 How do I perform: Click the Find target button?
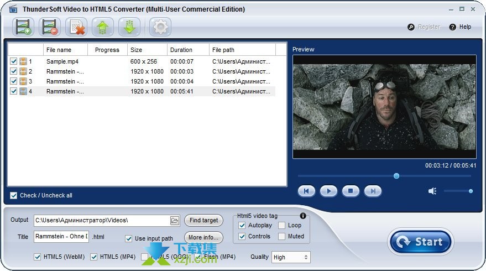(203, 221)
